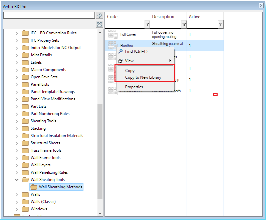Open the View submenu

[129, 61]
